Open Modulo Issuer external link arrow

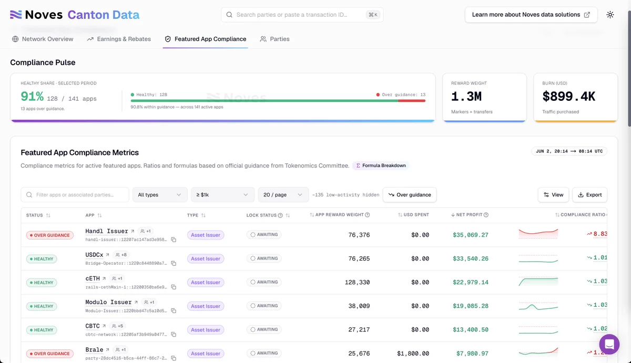coord(136,302)
